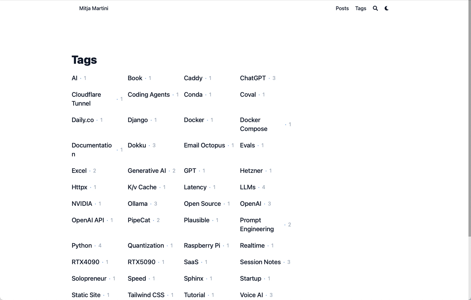Image resolution: width=471 pixels, height=300 pixels.
Task: Open the Ollama tag
Action: tap(138, 204)
